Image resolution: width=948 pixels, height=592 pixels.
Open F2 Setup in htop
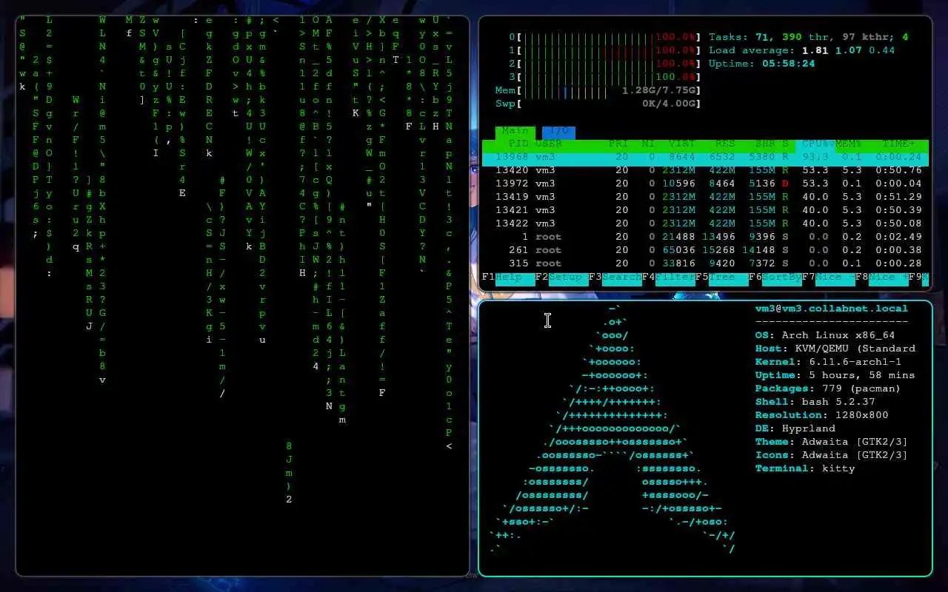561,277
